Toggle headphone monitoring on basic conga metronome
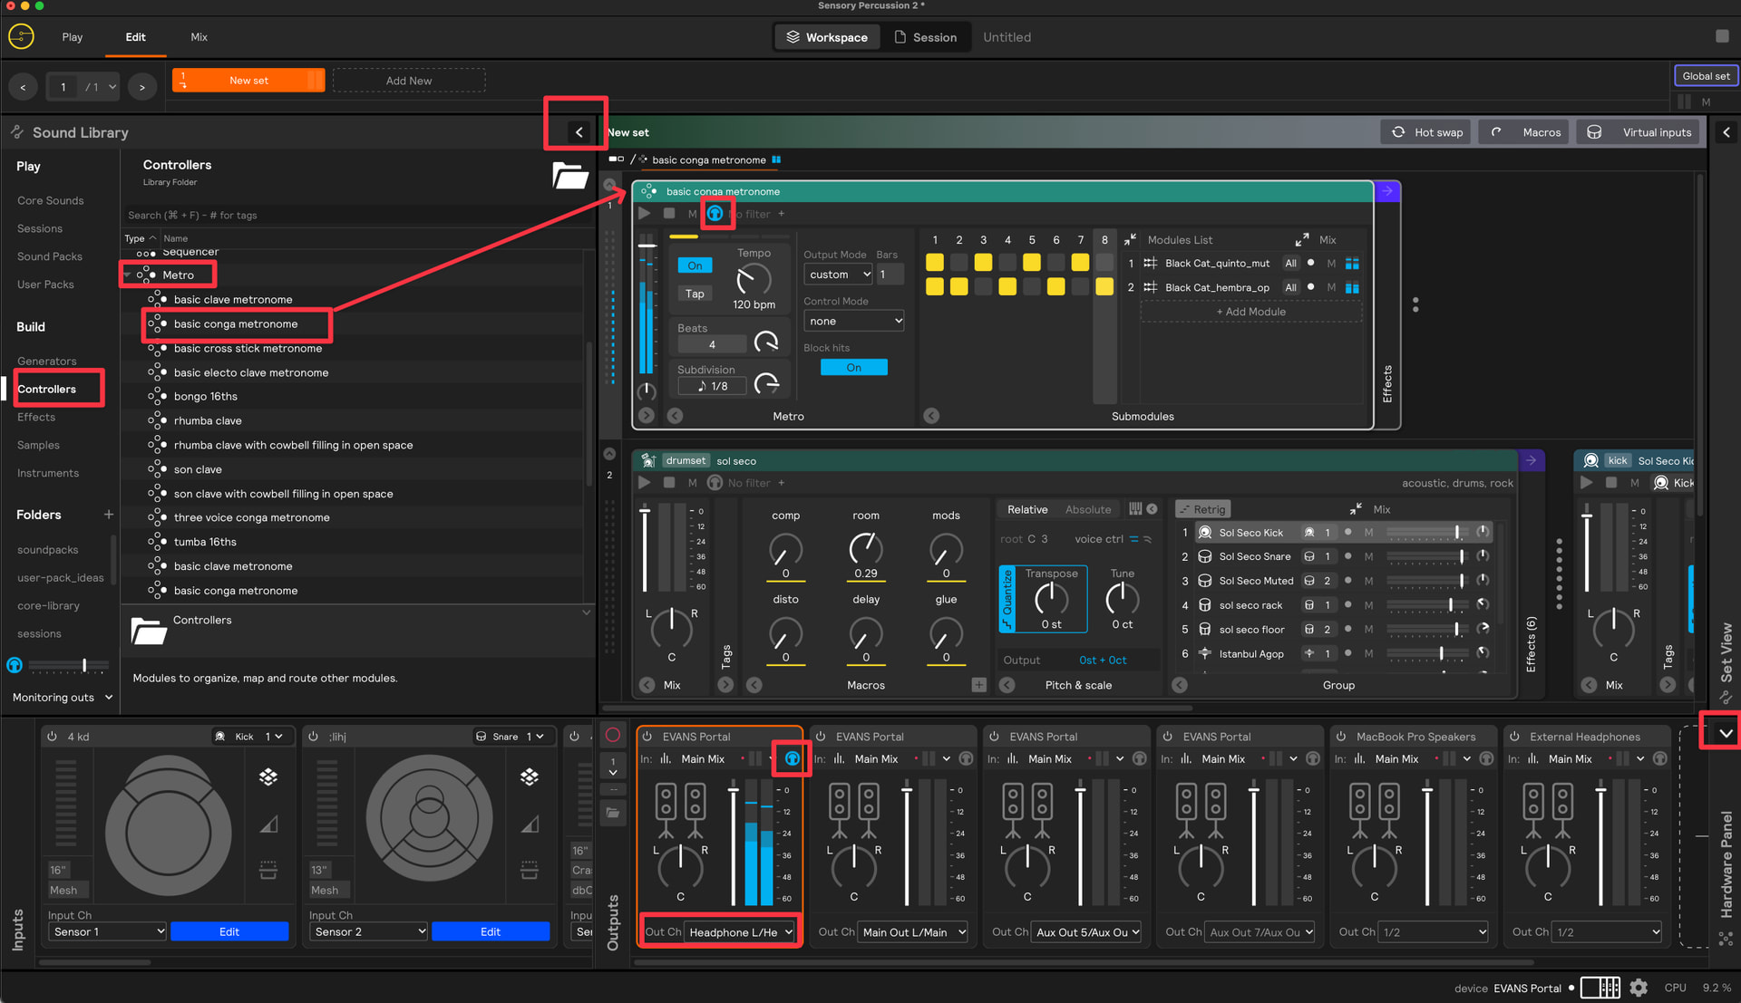Image resolution: width=1741 pixels, height=1003 pixels. click(x=715, y=214)
